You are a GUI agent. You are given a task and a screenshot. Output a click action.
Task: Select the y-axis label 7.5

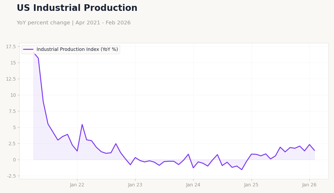12,111
